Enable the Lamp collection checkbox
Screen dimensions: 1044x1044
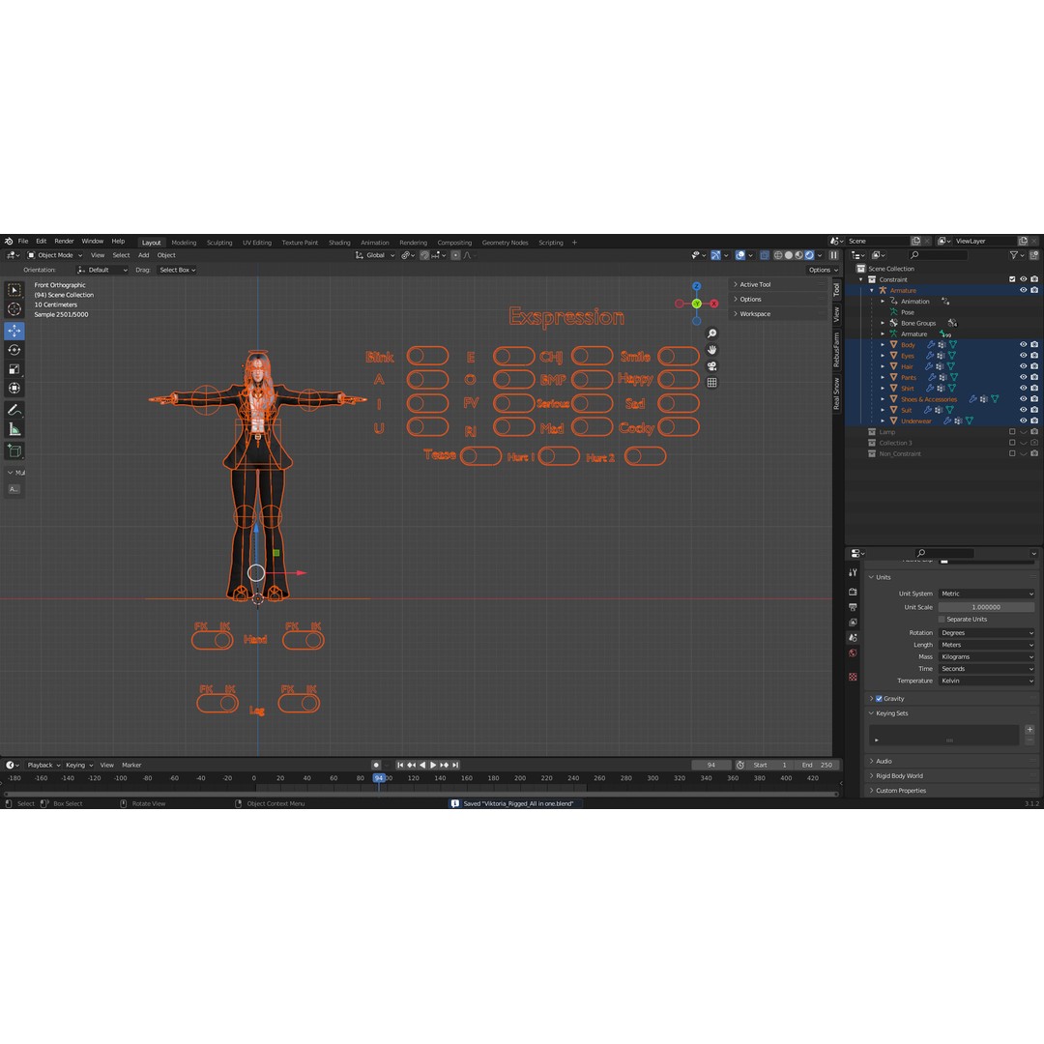click(x=1012, y=432)
